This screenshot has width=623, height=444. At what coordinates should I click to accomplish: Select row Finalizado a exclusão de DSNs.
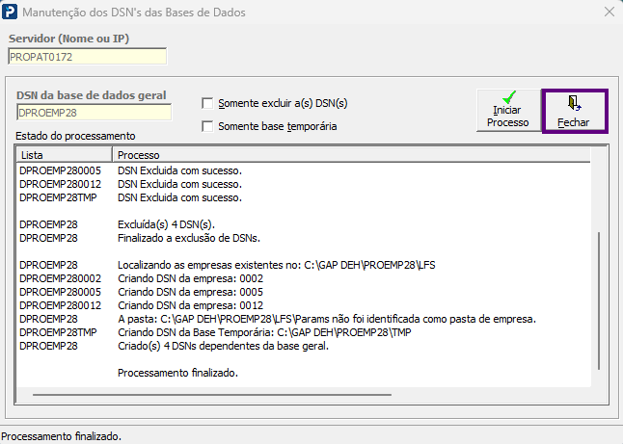click(x=304, y=238)
